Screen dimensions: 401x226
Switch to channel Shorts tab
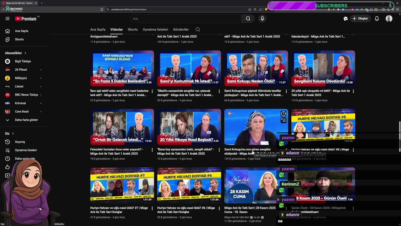tap(133, 30)
